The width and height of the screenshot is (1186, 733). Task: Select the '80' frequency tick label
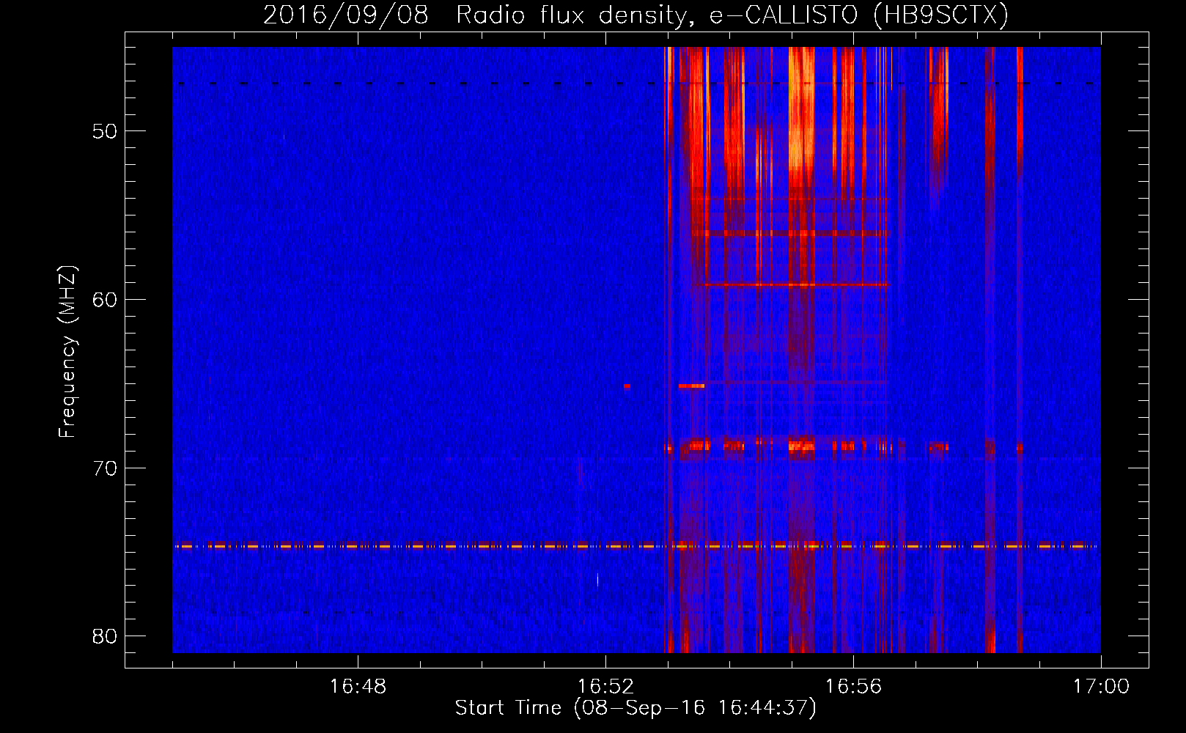[x=105, y=636]
